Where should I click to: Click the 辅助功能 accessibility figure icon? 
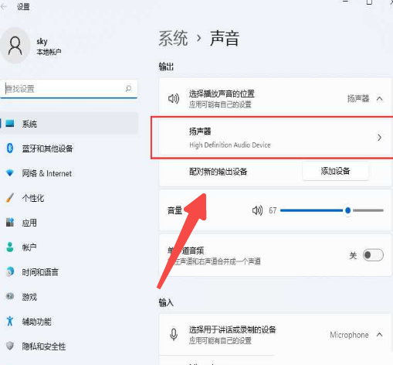pyautogui.click(x=10, y=321)
